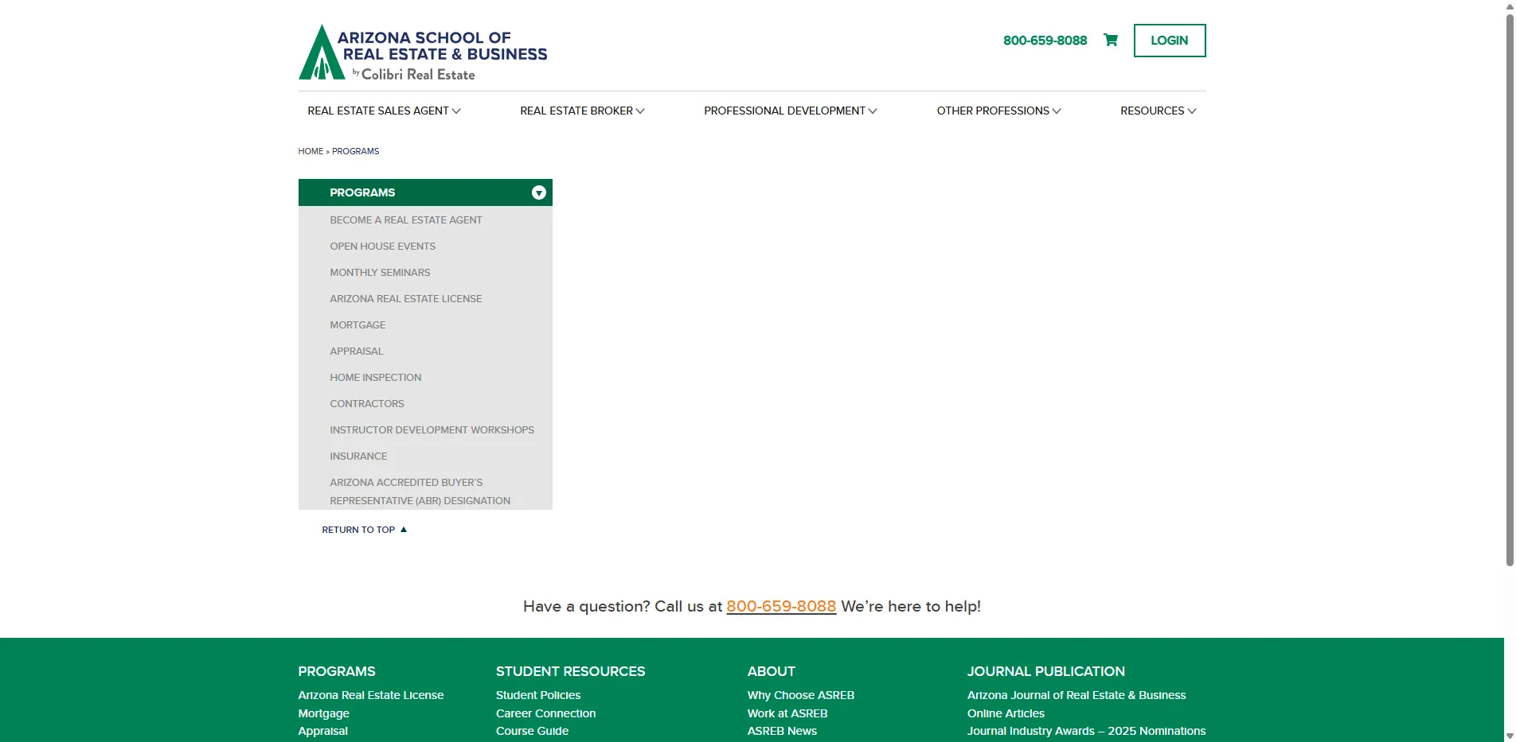Click Why Choose ASREB footer link
The width and height of the screenshot is (1516, 742).
(800, 694)
